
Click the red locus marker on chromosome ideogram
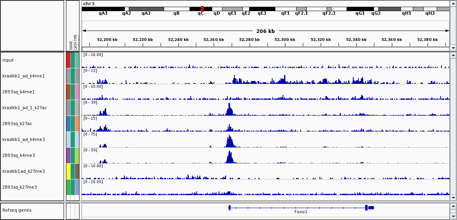(x=202, y=9)
